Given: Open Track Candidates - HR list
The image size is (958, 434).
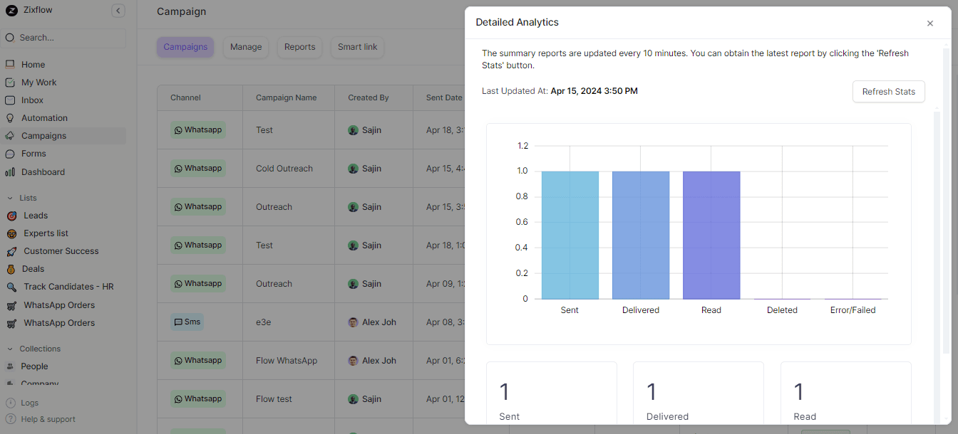Looking at the screenshot, I should pos(68,287).
